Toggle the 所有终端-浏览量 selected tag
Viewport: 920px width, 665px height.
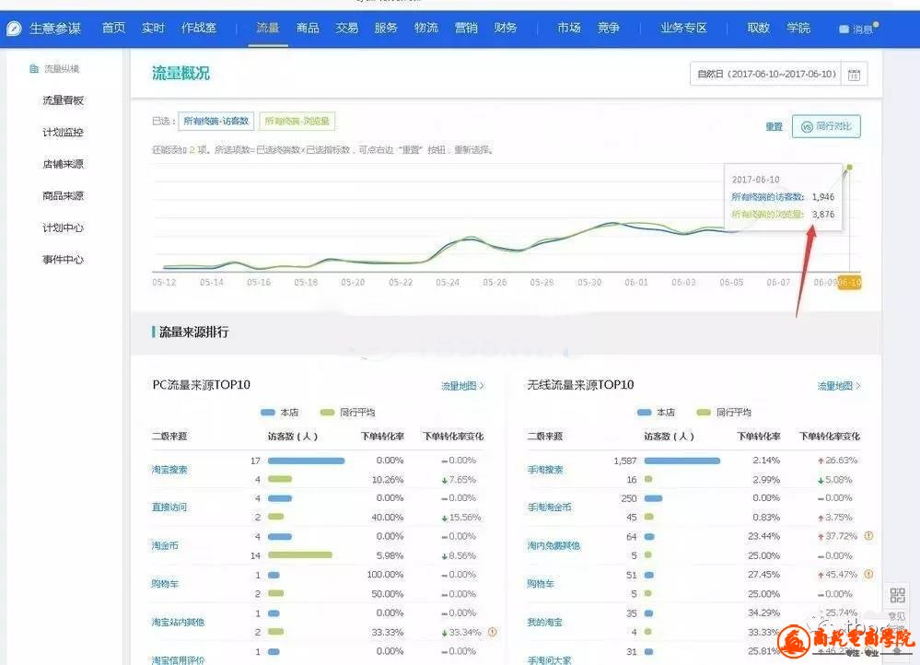point(297,121)
